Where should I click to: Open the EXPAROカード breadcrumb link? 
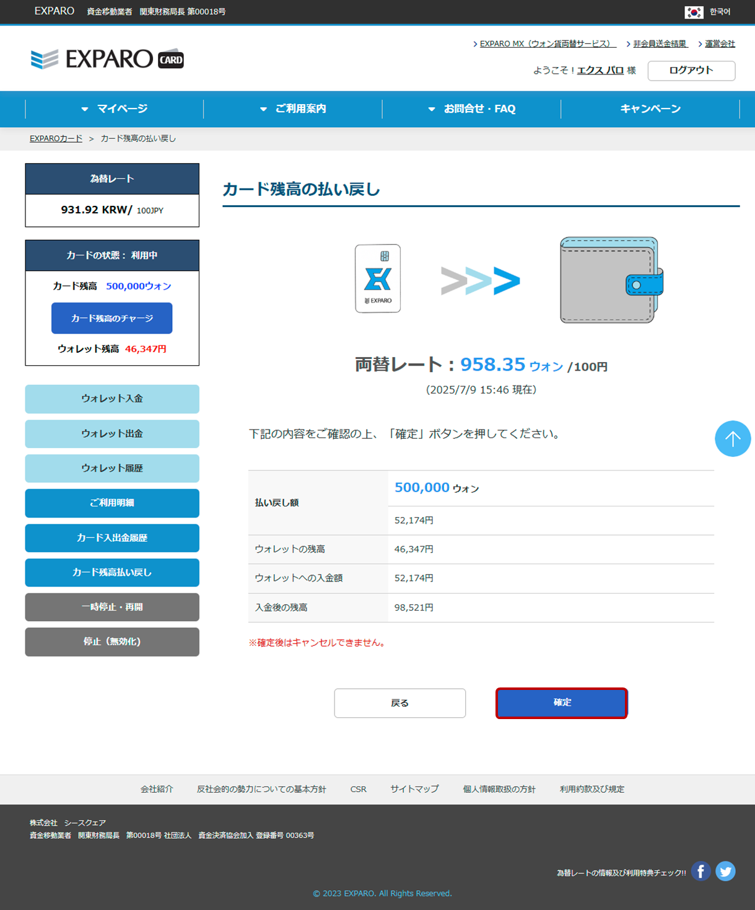[x=56, y=139]
